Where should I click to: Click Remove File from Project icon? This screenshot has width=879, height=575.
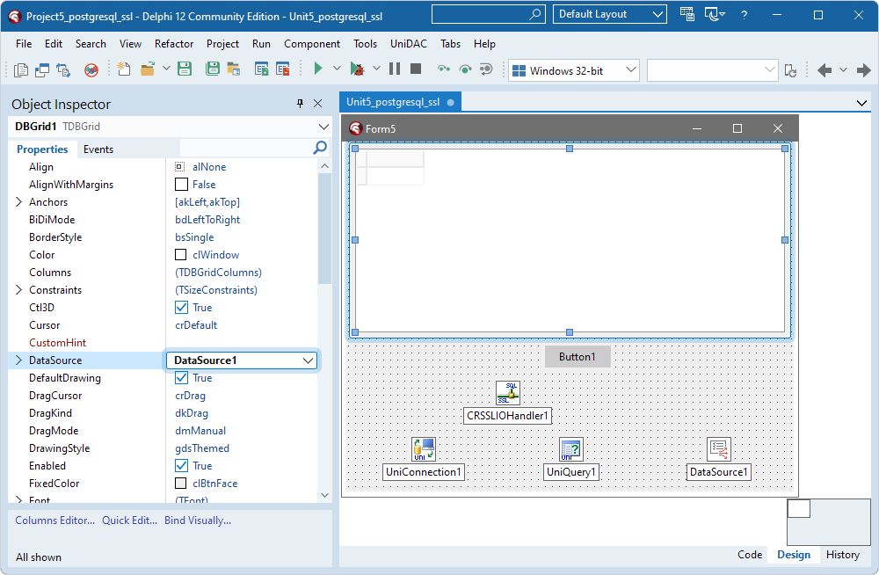[283, 69]
